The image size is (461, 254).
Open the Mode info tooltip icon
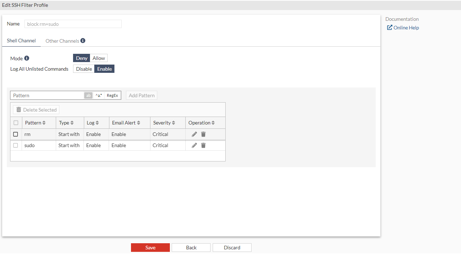click(x=26, y=58)
